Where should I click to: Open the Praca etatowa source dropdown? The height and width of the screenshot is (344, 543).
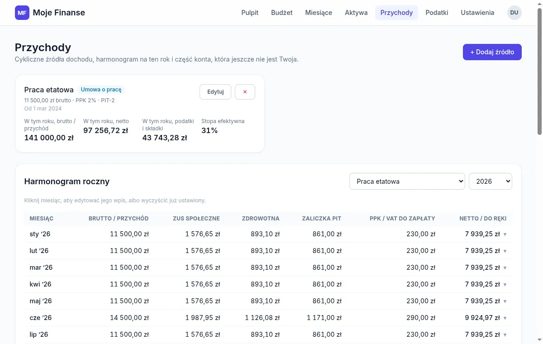click(407, 182)
